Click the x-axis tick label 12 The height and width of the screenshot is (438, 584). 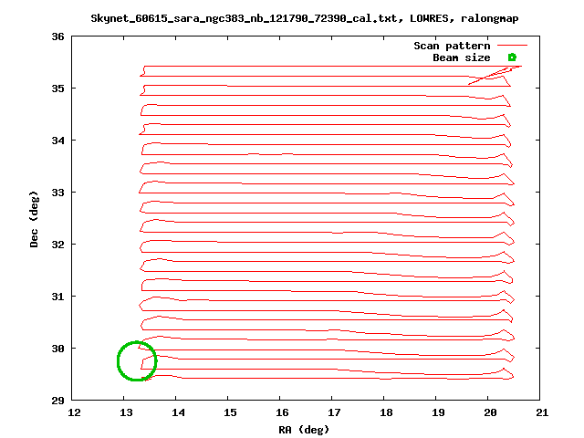coord(74,412)
